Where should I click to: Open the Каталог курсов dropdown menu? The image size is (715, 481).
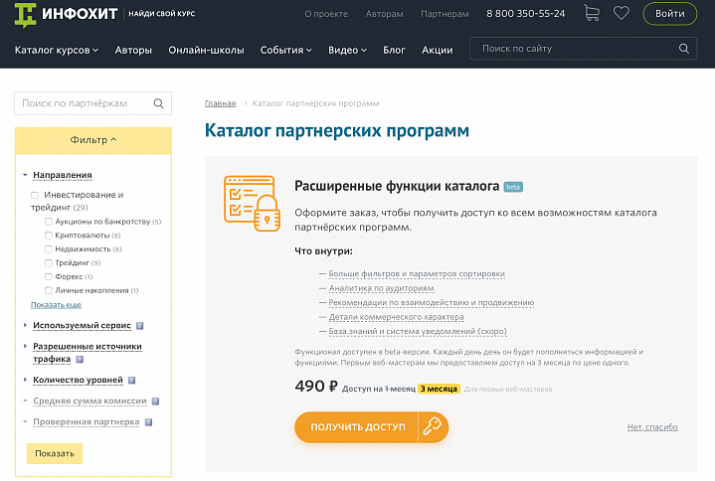pyautogui.click(x=57, y=50)
